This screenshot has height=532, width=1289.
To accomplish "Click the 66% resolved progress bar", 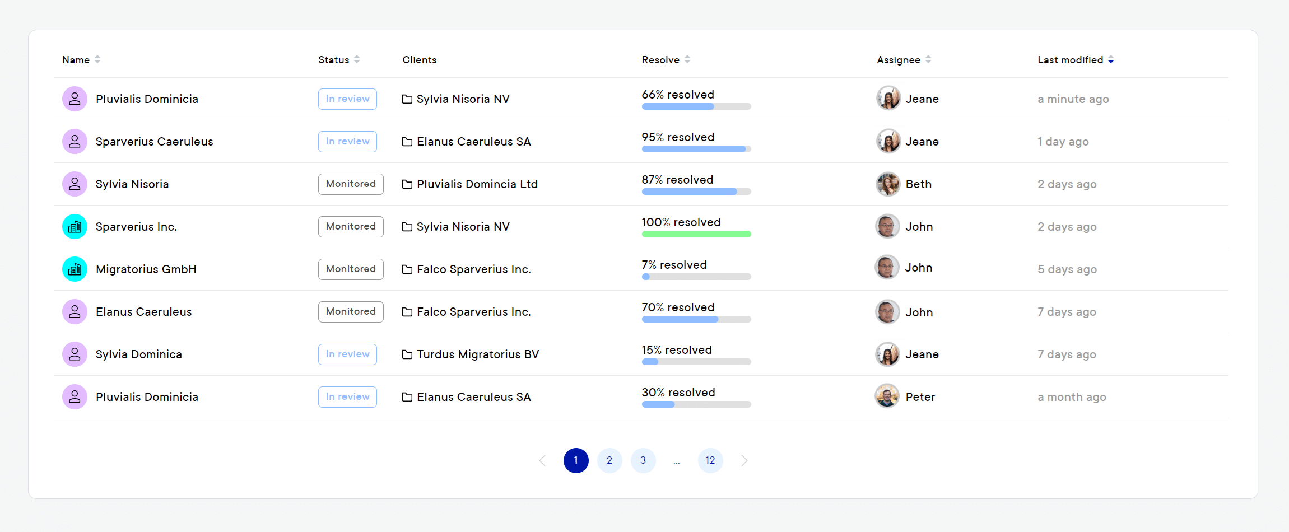I will tap(696, 106).
